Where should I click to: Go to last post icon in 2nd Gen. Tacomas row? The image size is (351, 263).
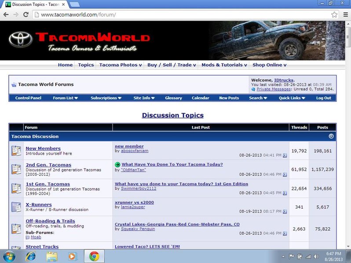[285, 174]
